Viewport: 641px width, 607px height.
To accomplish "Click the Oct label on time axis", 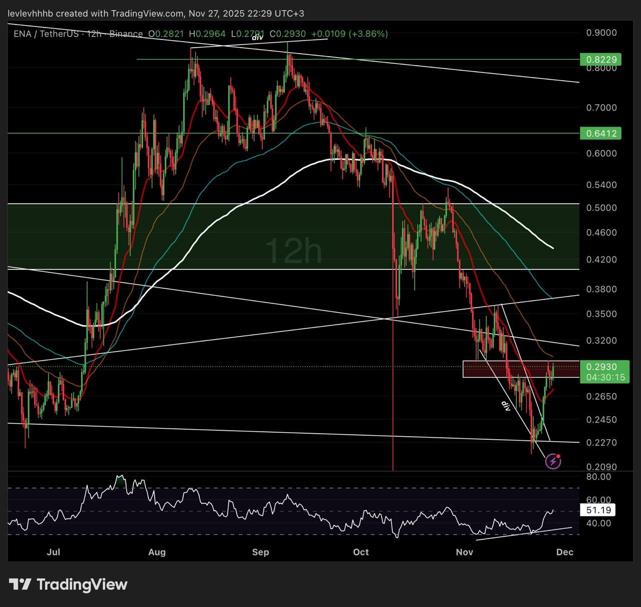I will pos(361,552).
